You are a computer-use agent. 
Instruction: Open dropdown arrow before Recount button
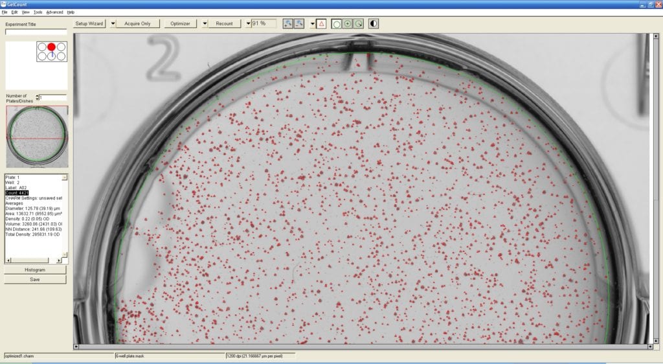point(205,23)
